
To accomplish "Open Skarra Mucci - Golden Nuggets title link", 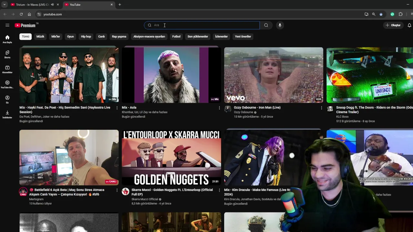I will [172, 192].
